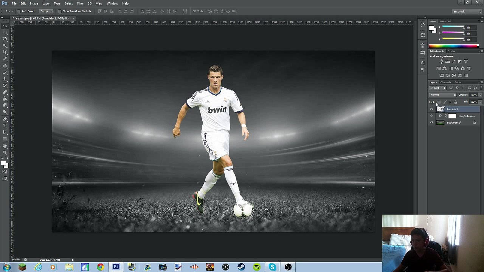Screen dimensions: 484x272
Task: Enable Show Transform Controls checkbox
Action: tap(60, 11)
